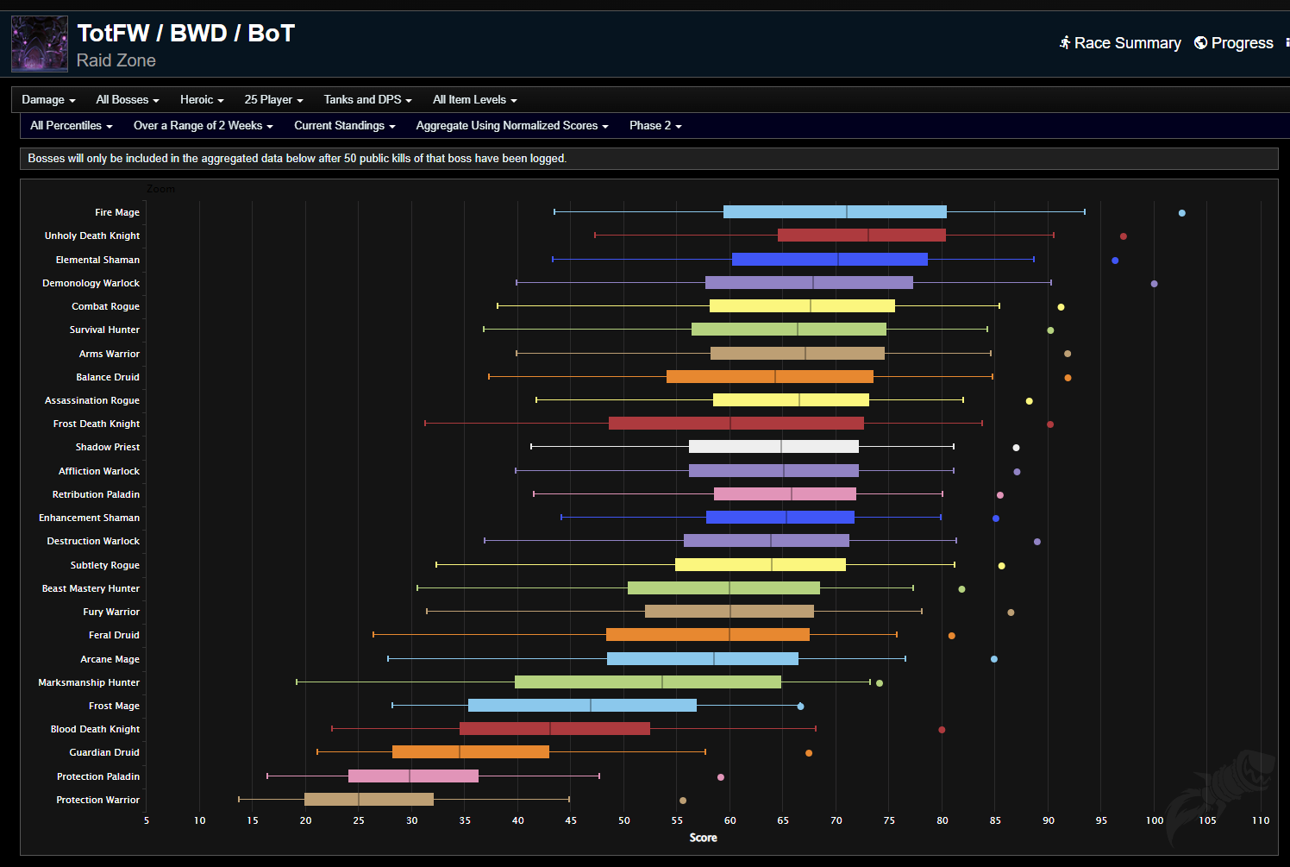
Task: Open the All Item Levels menu
Action: tap(474, 100)
